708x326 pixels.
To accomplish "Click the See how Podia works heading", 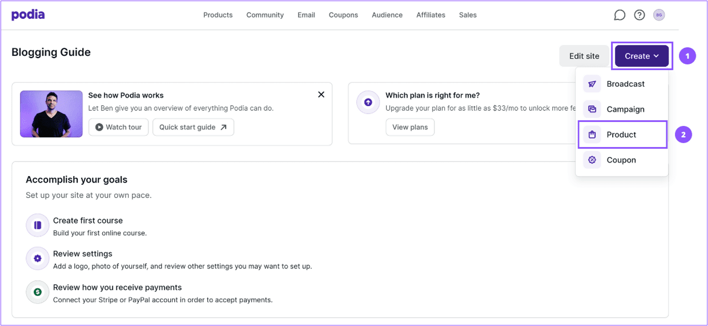I will tap(126, 95).
